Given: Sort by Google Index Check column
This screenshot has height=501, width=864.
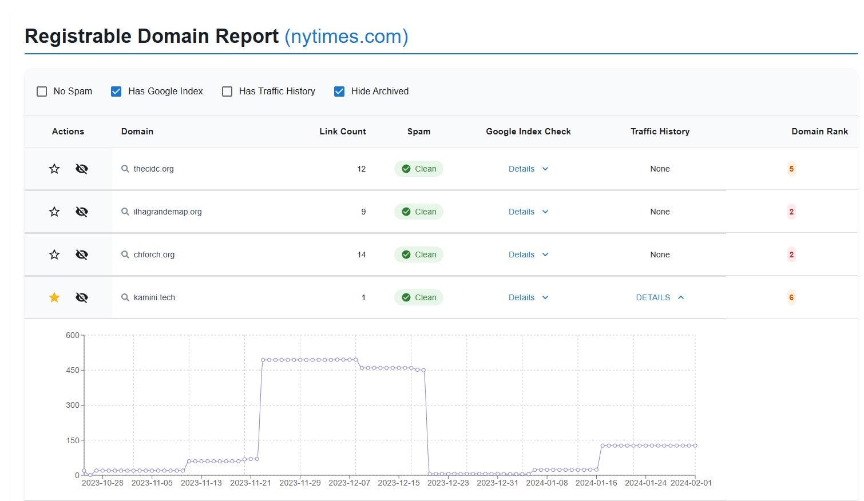Looking at the screenshot, I should coord(528,132).
